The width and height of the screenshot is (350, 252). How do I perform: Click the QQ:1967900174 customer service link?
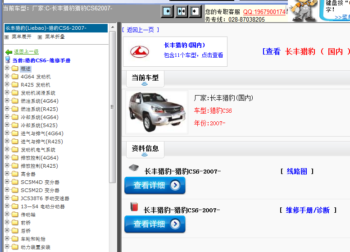[264, 12]
